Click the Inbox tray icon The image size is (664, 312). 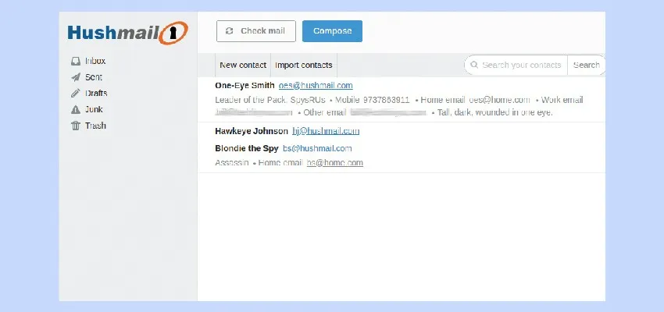pos(76,62)
